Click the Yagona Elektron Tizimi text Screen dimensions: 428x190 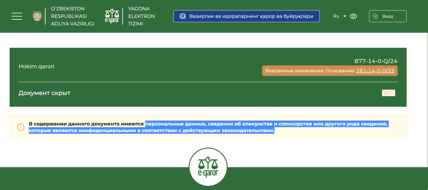pyautogui.click(x=141, y=16)
